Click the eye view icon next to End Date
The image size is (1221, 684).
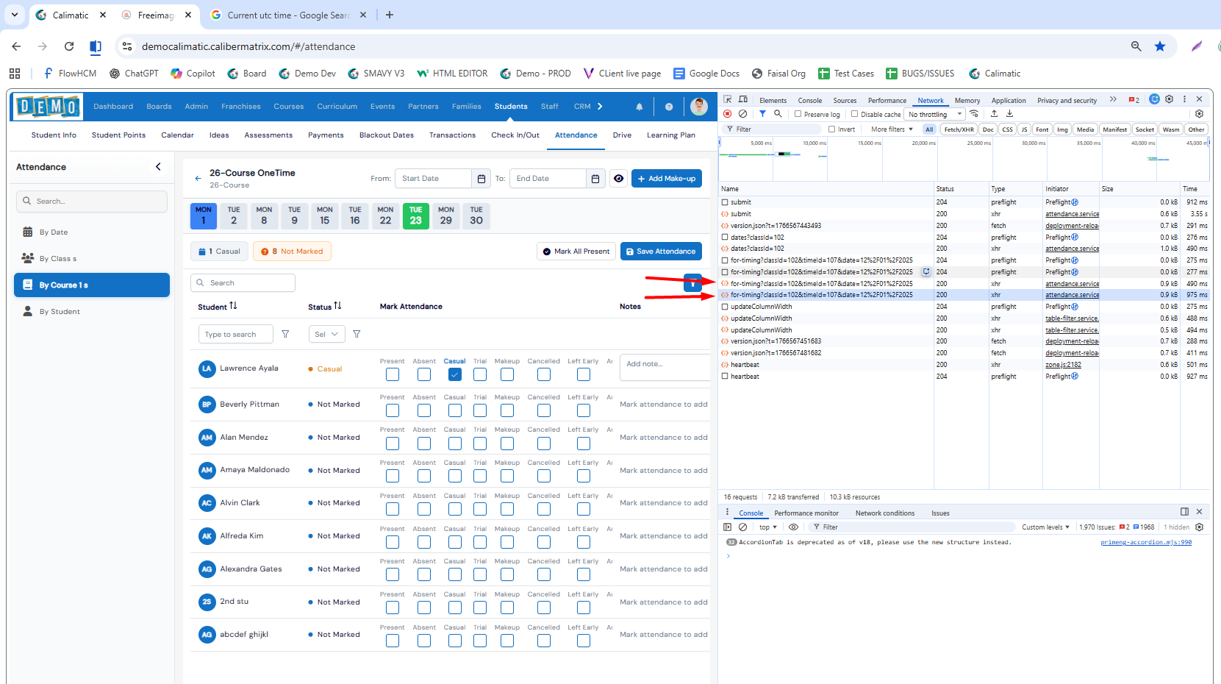tap(619, 179)
